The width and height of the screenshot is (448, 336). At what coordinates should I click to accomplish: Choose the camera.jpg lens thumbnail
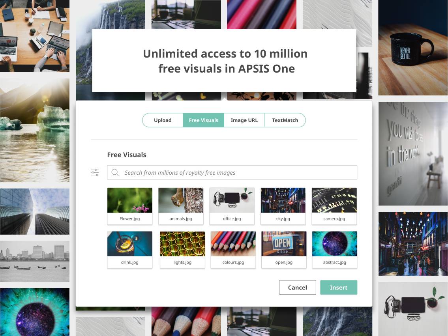334,206
